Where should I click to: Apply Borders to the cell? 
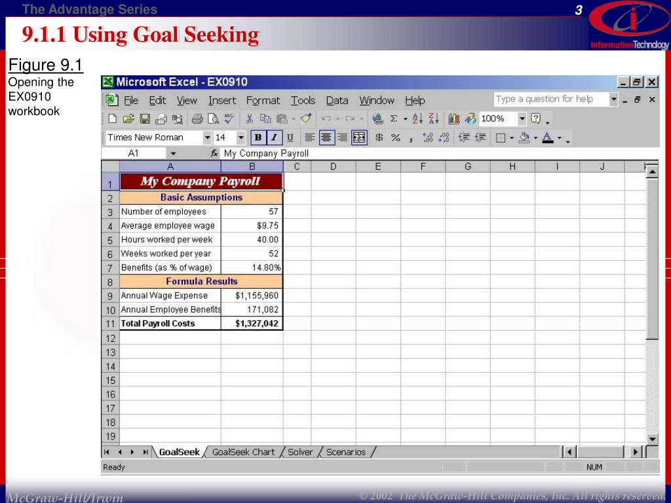[501, 138]
